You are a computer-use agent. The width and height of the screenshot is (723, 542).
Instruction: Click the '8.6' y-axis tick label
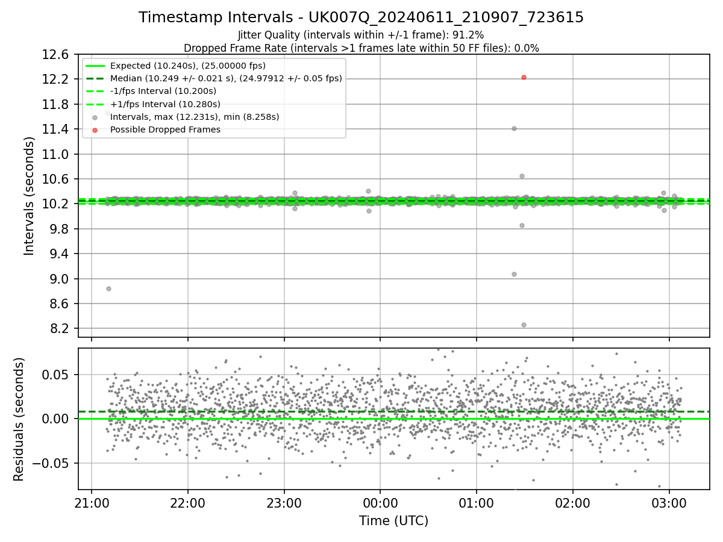pyautogui.click(x=60, y=304)
